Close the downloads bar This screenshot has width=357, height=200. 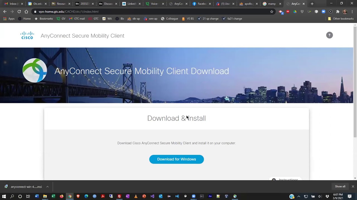[353, 186]
